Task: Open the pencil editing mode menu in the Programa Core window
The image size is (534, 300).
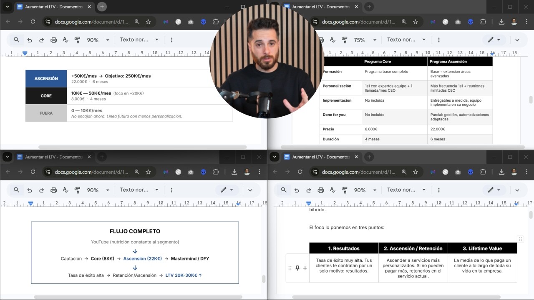Action: 494,40
